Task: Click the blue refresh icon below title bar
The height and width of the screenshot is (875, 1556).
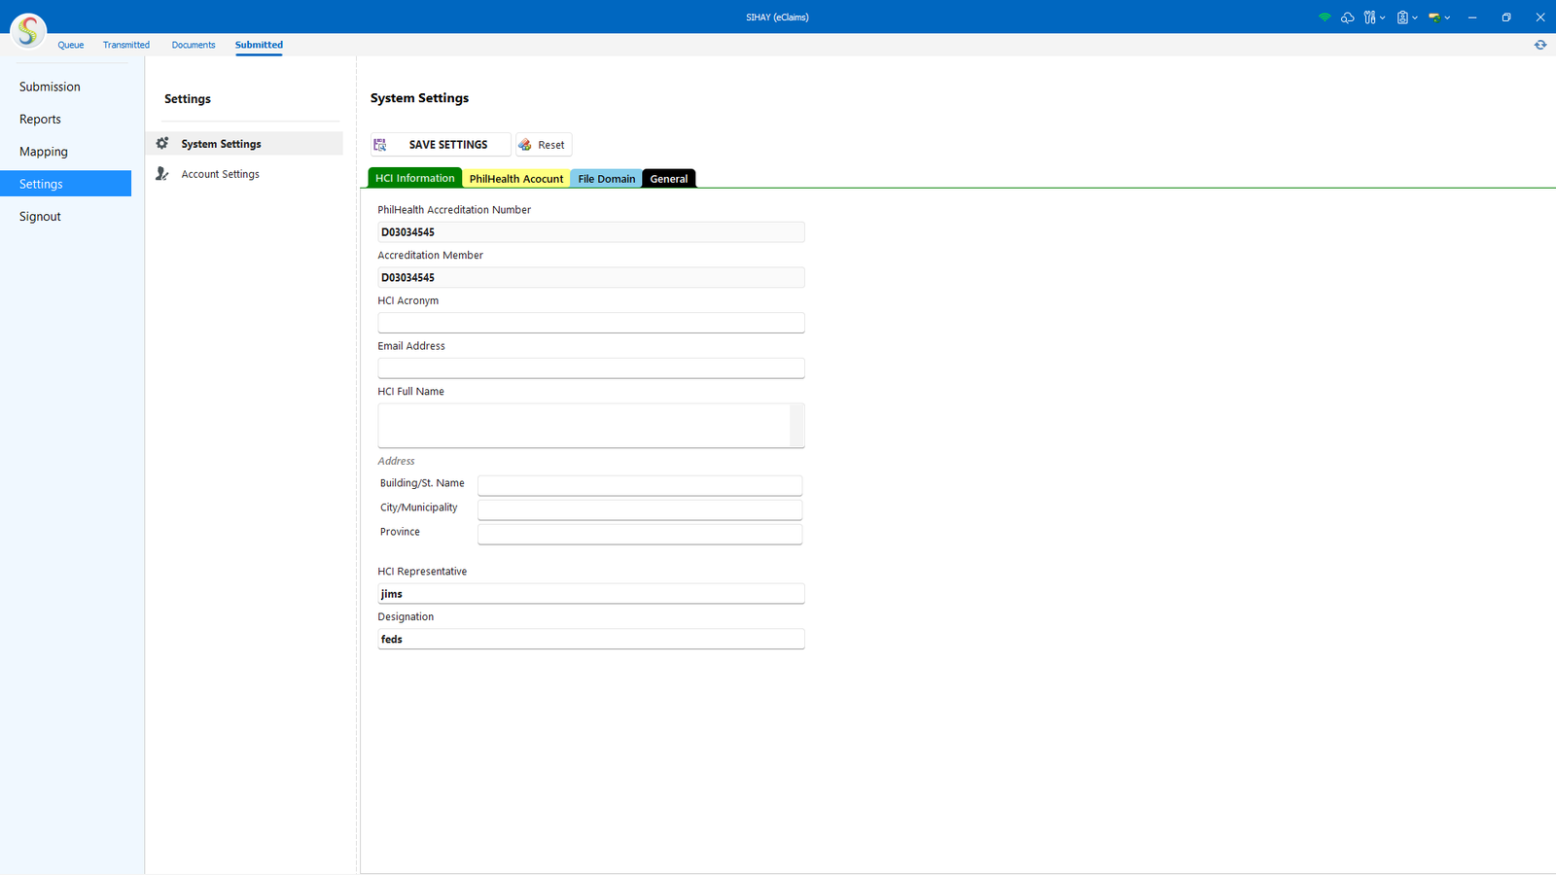Action: coord(1540,45)
